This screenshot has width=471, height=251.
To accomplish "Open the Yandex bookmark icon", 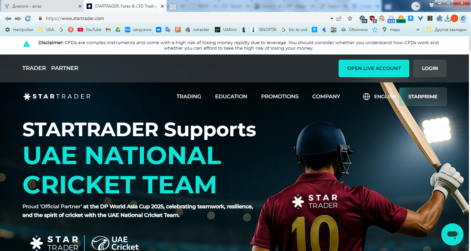I will pos(71,30).
